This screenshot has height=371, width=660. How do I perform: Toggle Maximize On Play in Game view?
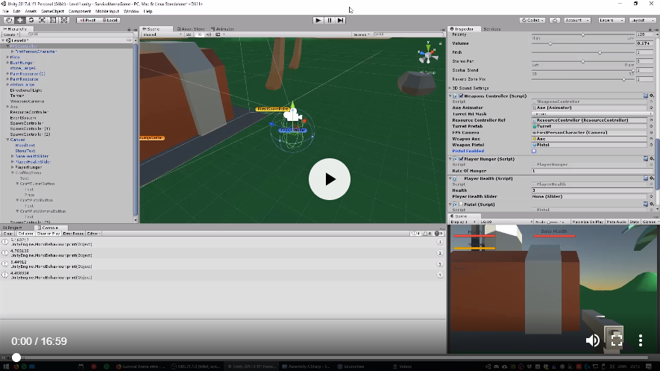tap(588, 222)
